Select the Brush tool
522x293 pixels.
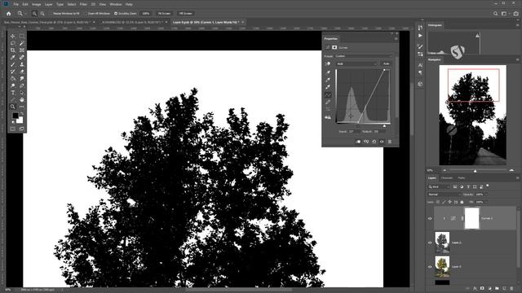(13, 64)
